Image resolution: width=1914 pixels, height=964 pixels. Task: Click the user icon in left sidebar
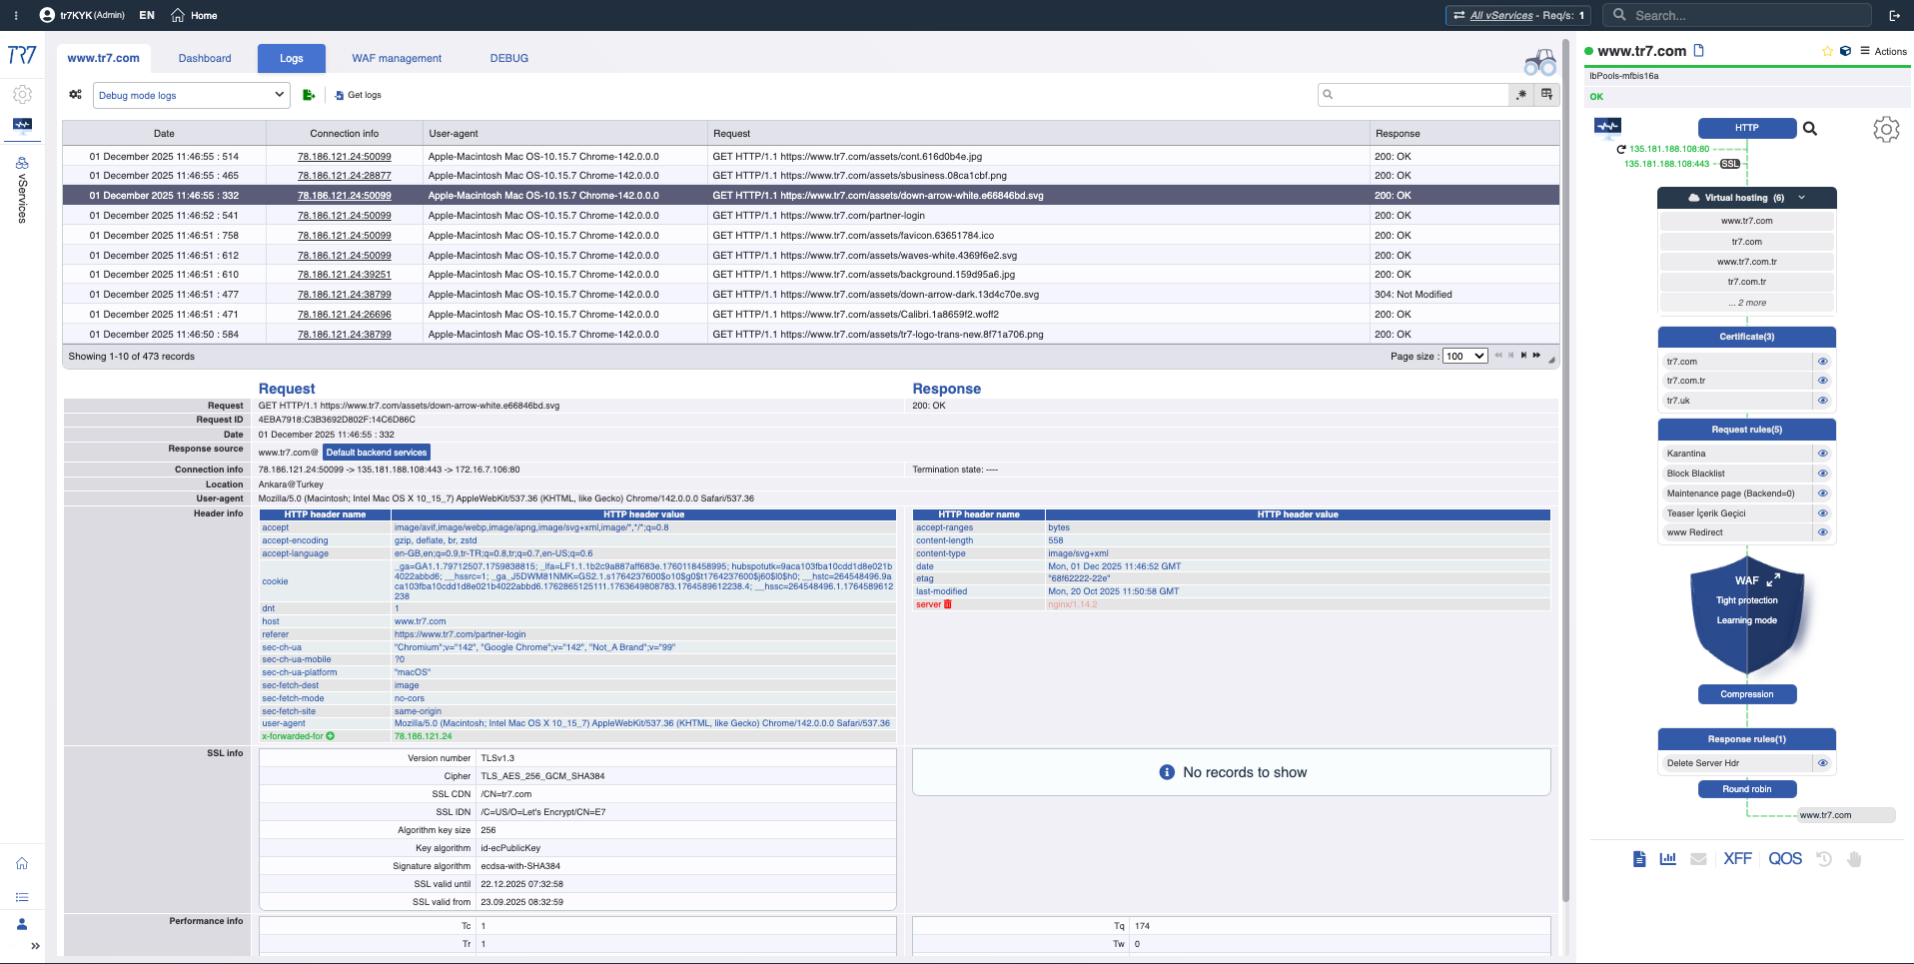22,924
